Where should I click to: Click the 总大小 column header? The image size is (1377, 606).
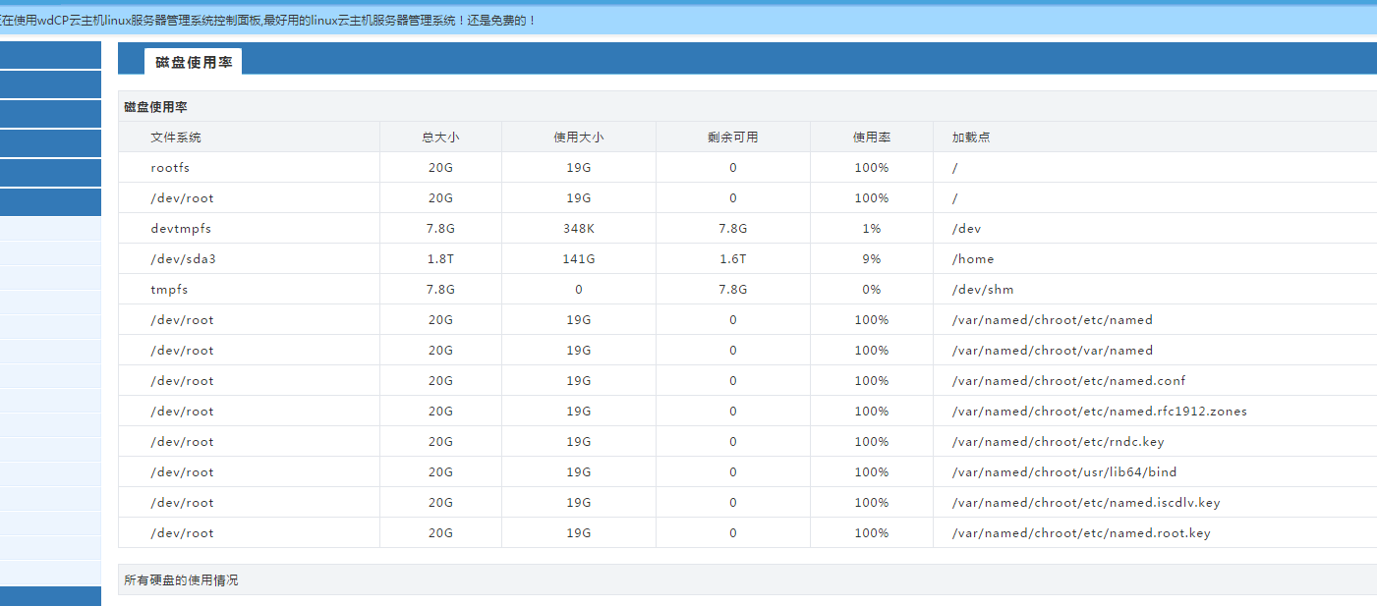pyautogui.click(x=440, y=138)
